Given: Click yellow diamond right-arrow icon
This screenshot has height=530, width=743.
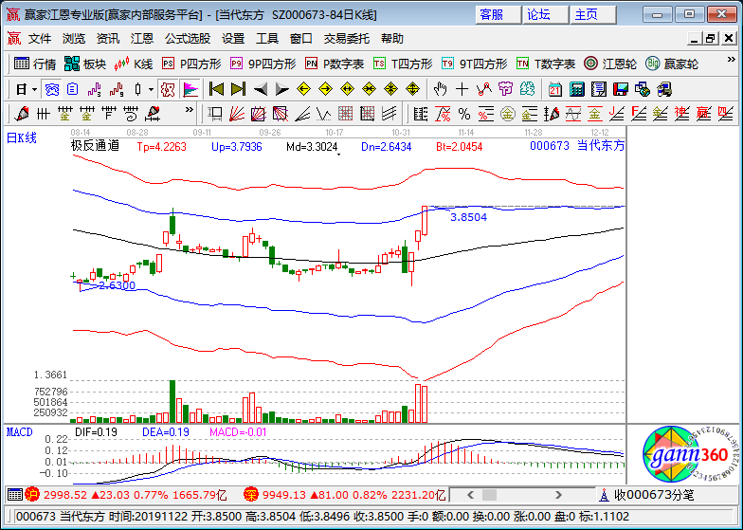Looking at the screenshot, I should 326,89.
